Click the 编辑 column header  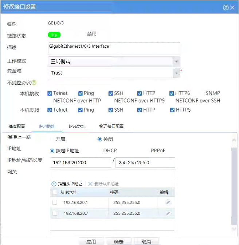tap(164, 192)
